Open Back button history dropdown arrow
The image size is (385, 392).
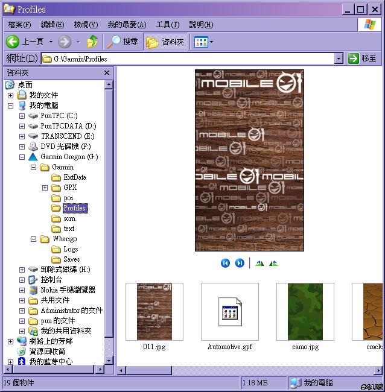(51, 42)
